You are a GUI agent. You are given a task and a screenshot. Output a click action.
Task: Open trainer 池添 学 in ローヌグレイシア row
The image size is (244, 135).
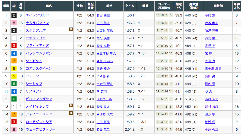(x=210, y=122)
